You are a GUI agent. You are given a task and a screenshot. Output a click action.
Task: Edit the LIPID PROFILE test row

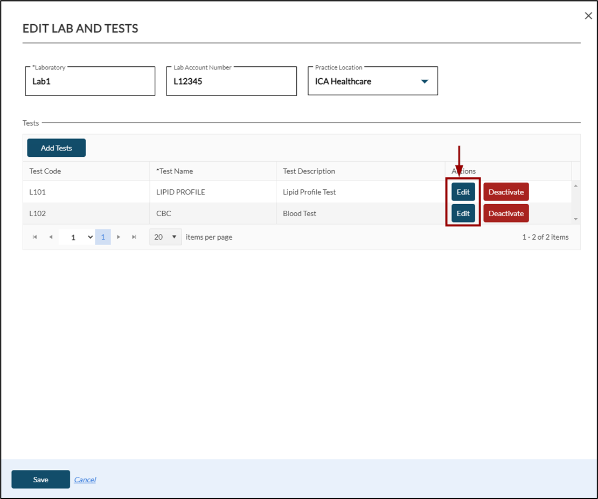tap(463, 192)
